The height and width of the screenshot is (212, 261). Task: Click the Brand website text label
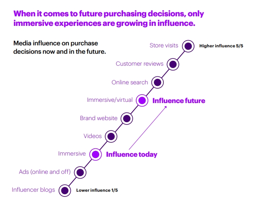[x=99, y=118]
